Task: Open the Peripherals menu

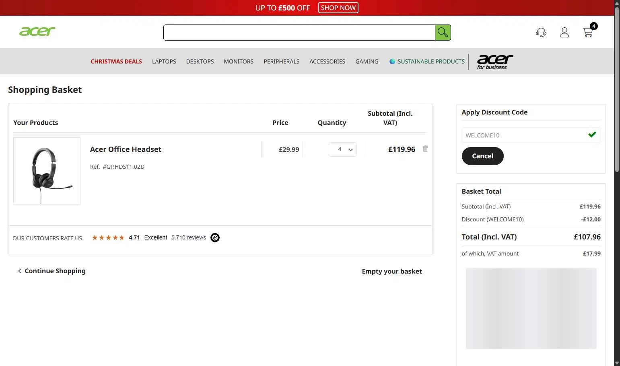Action: coord(282,61)
